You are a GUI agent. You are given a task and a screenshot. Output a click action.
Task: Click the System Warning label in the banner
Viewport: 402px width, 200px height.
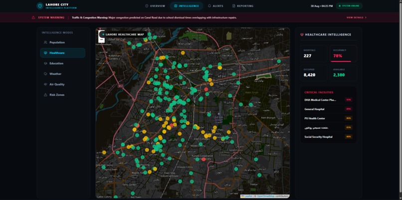pos(50,17)
